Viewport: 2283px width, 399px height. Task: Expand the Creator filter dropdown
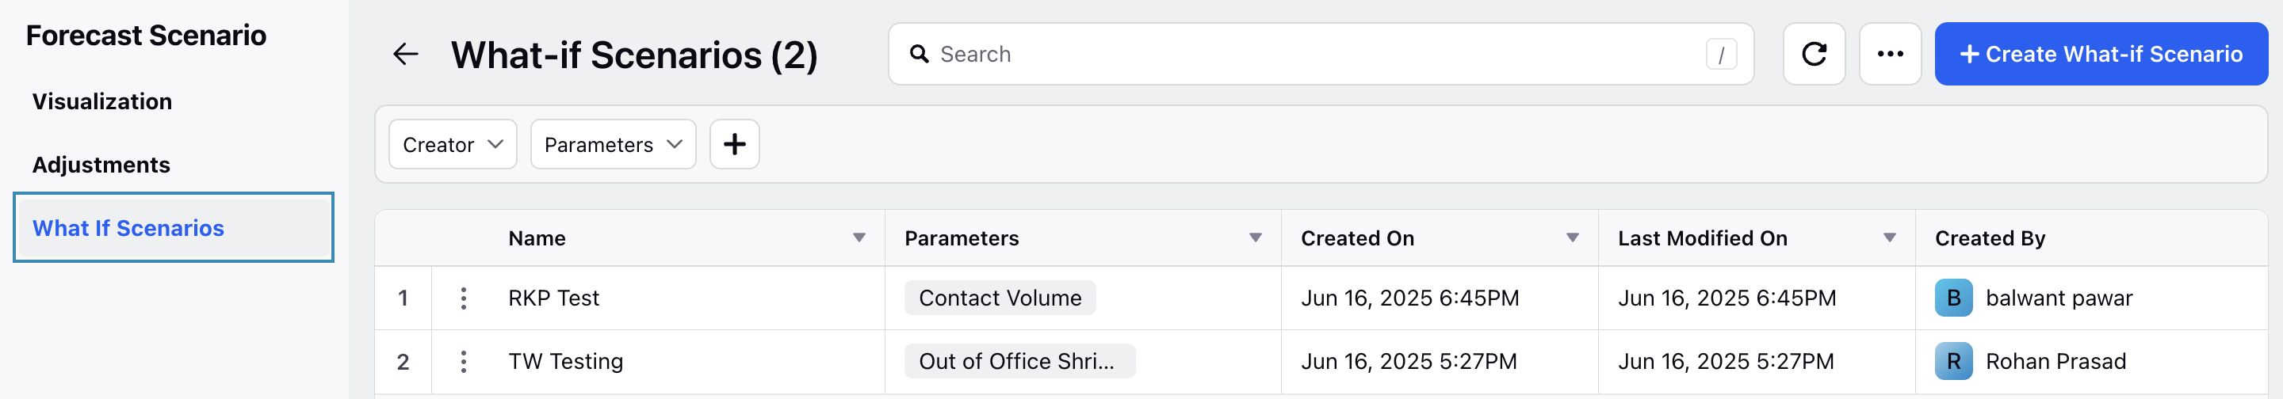[452, 144]
